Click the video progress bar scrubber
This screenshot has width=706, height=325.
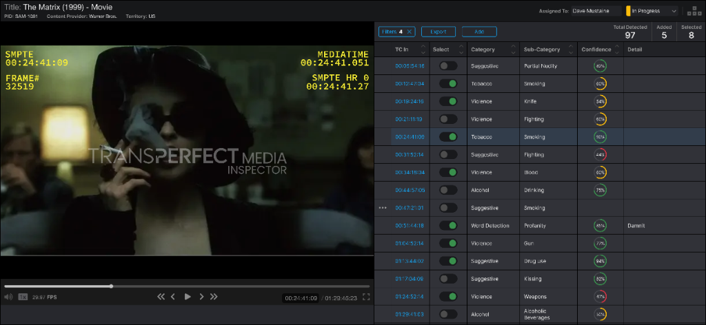111,286
